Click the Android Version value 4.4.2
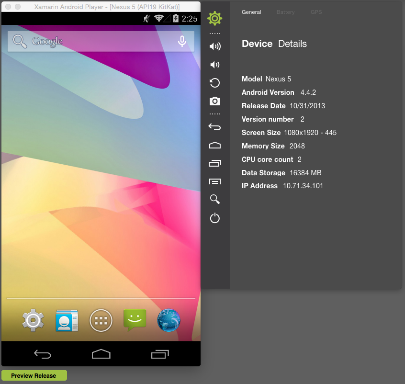This screenshot has width=405, height=384. (308, 92)
